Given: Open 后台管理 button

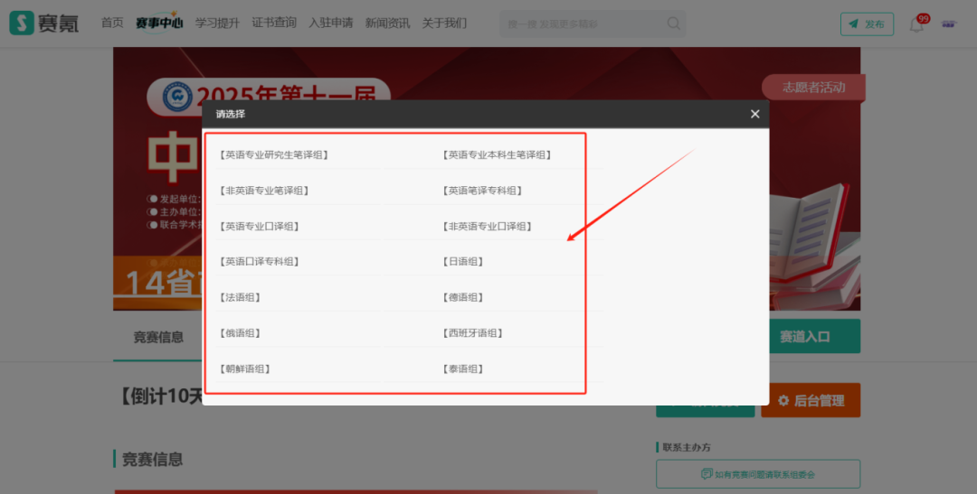Looking at the screenshot, I should pos(811,401).
